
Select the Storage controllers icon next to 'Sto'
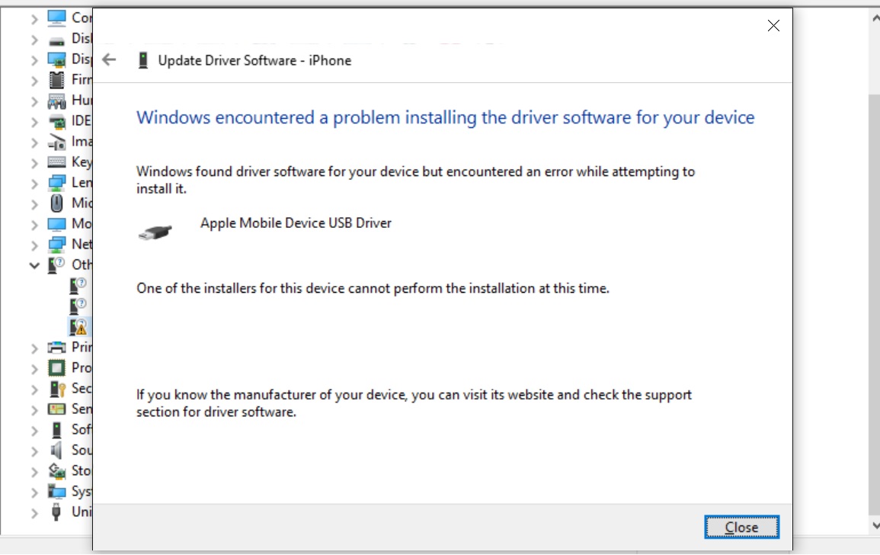point(56,470)
